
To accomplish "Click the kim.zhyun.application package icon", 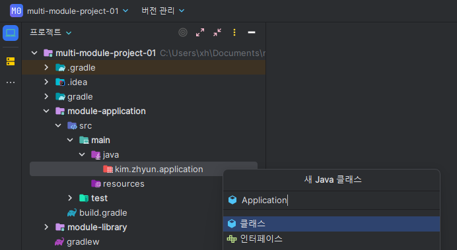I will pyautogui.click(x=108, y=169).
